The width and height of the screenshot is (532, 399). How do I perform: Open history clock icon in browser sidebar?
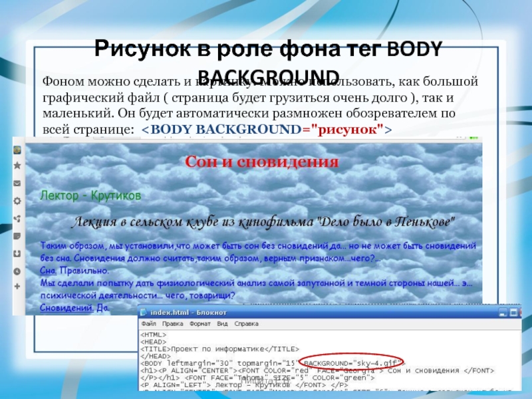17,271
